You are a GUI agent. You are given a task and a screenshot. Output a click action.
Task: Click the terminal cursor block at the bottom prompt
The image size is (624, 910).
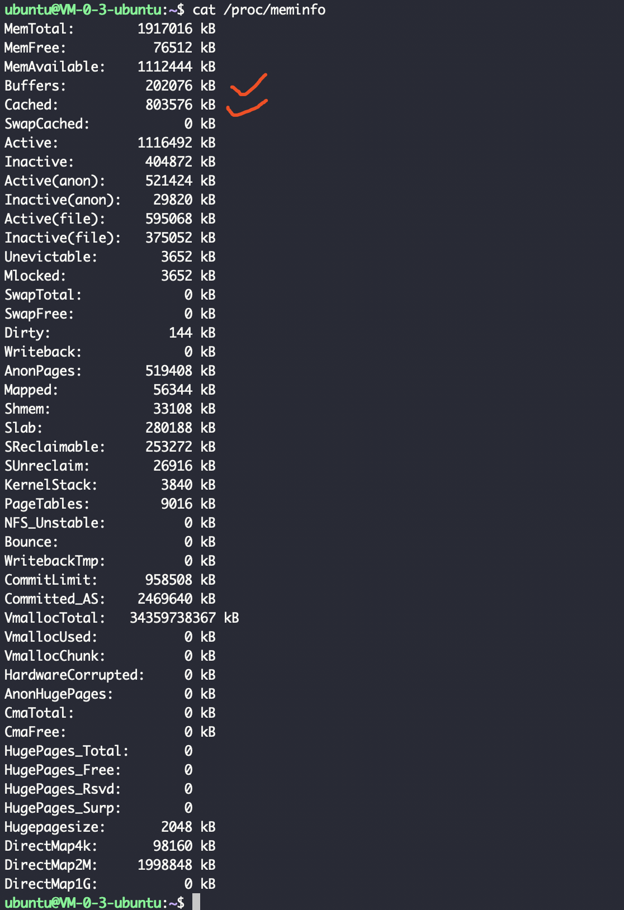pyautogui.click(x=196, y=902)
